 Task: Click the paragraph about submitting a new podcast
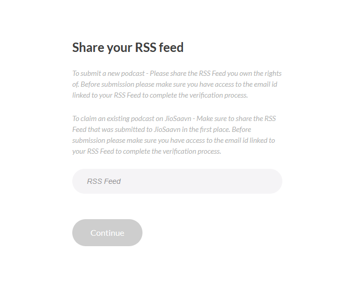coord(177,84)
